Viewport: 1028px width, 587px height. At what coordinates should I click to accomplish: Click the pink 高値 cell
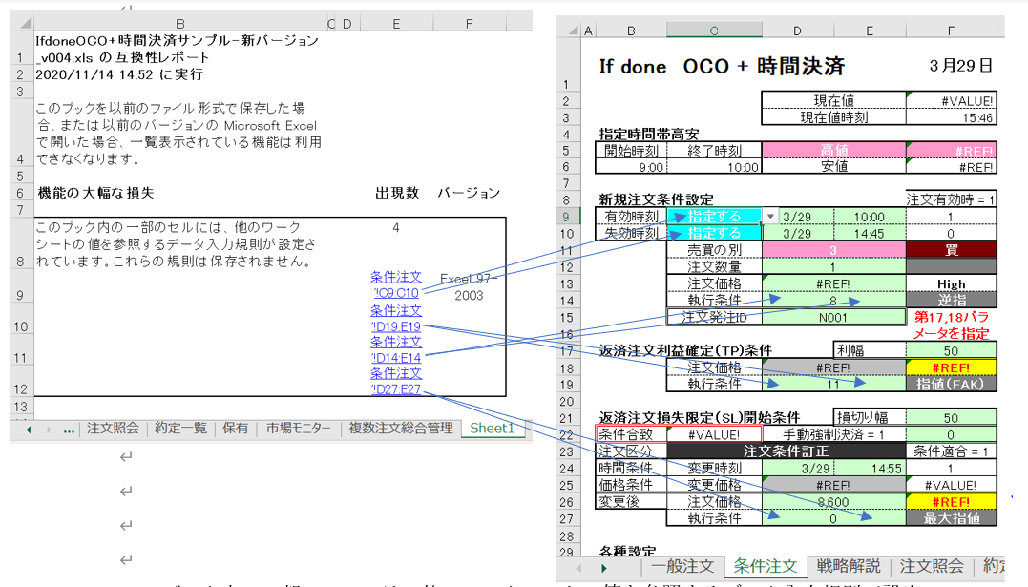point(833,150)
